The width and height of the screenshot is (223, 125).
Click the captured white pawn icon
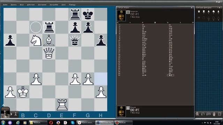click(218, 11)
